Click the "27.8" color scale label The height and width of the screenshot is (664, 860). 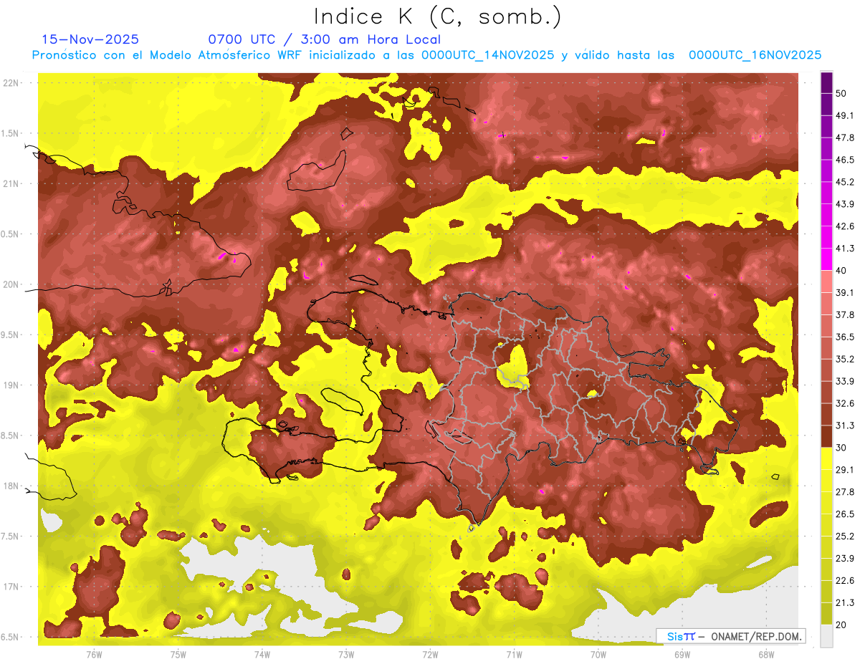click(845, 492)
